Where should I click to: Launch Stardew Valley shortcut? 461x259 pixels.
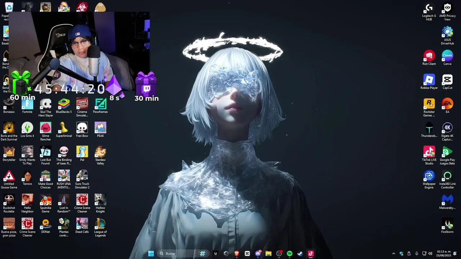(x=100, y=156)
